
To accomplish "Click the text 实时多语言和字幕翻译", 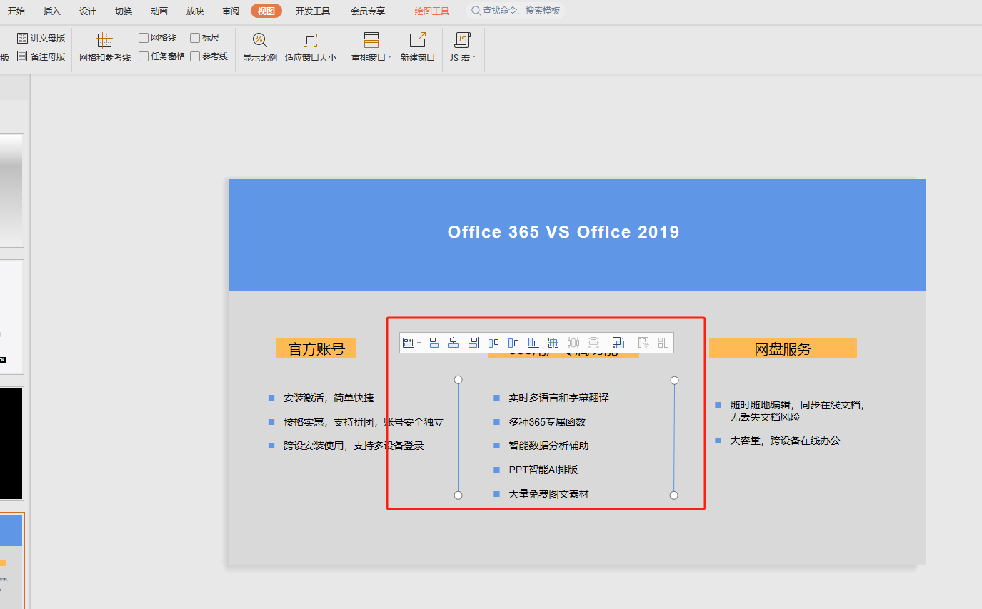I will pyautogui.click(x=558, y=398).
